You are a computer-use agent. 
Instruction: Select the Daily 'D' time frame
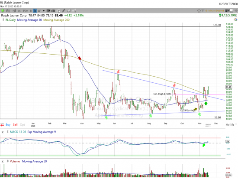pos(35,11)
